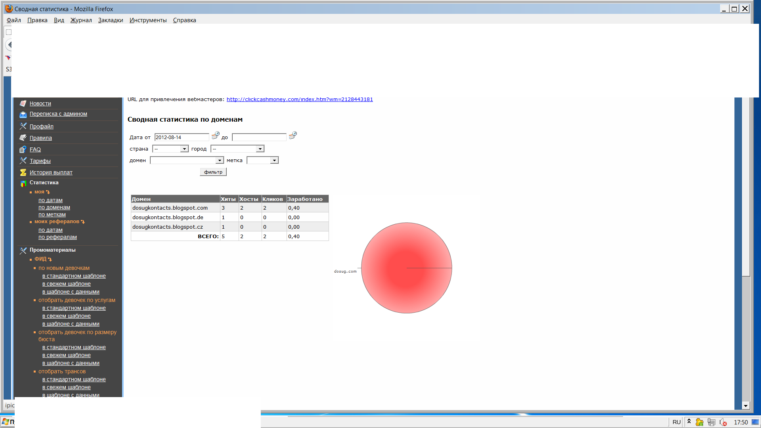
Task: Expand the город dropdown
Action: click(260, 149)
